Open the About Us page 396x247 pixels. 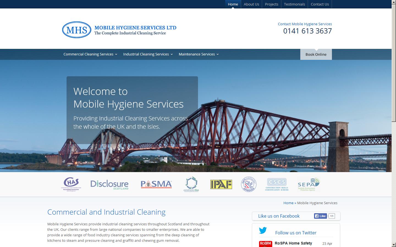coord(251,4)
